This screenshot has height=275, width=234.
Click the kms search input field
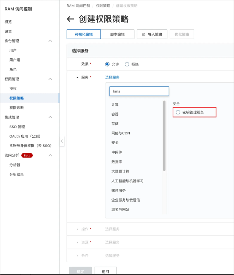point(139,91)
